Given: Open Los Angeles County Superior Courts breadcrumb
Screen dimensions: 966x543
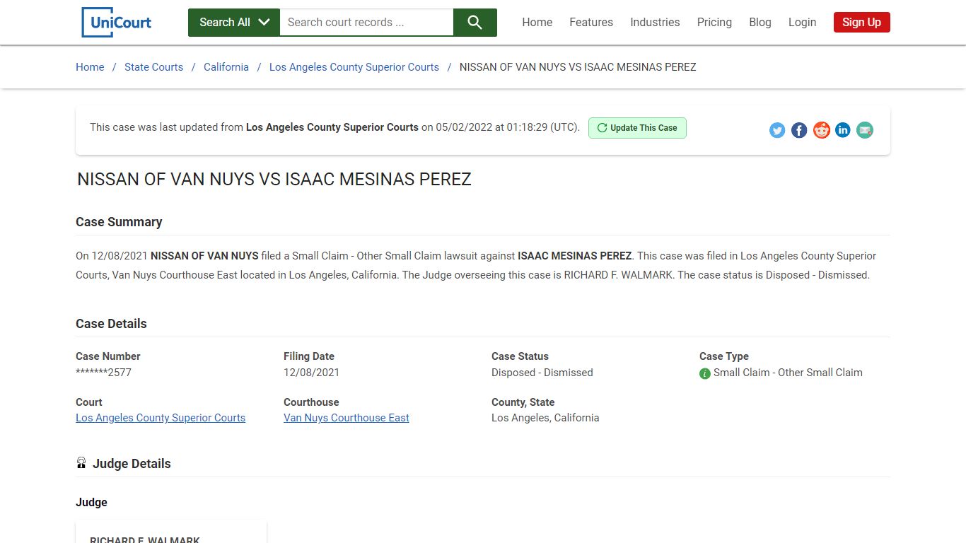Looking at the screenshot, I should coord(354,67).
